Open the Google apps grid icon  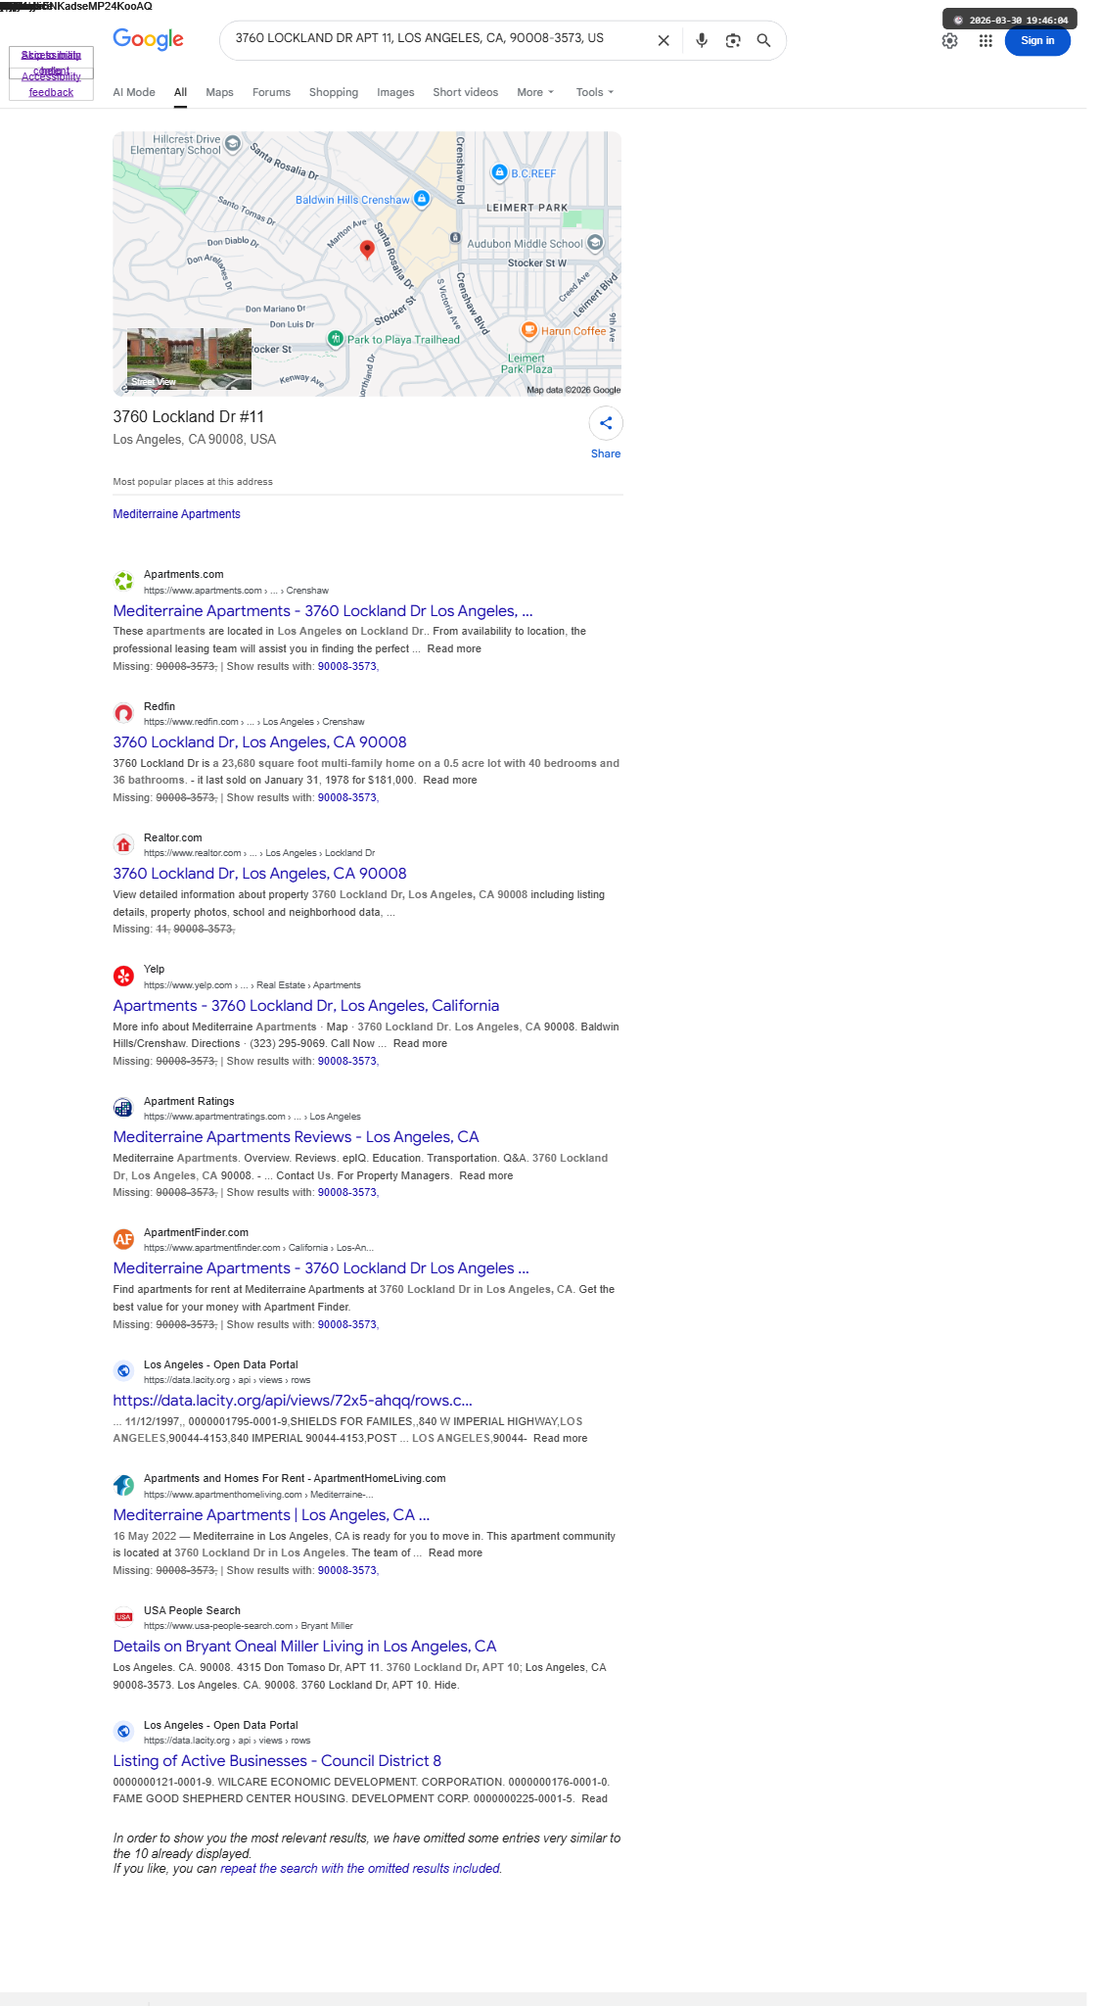(x=985, y=40)
